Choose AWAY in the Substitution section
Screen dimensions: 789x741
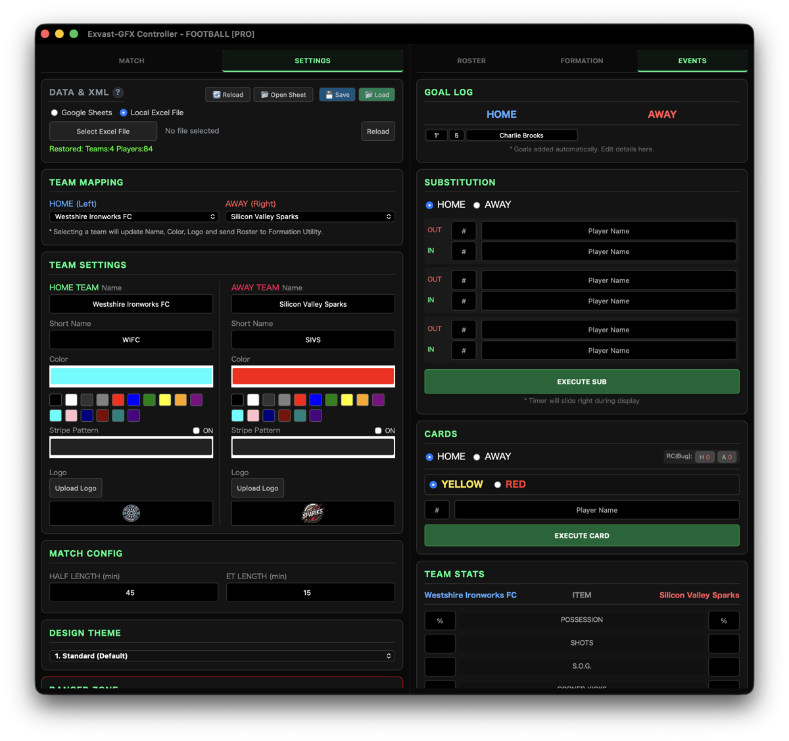pyautogui.click(x=477, y=205)
